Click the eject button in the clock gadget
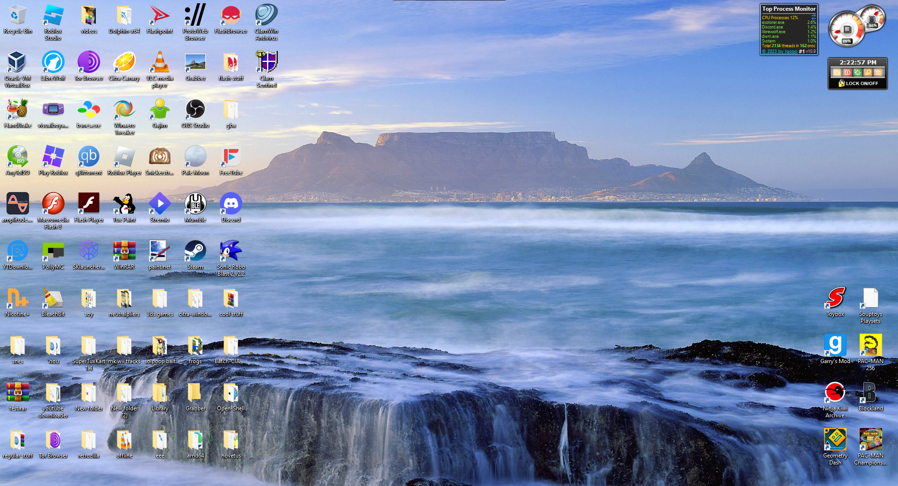Viewport: 898px width, 486px height. [878, 72]
